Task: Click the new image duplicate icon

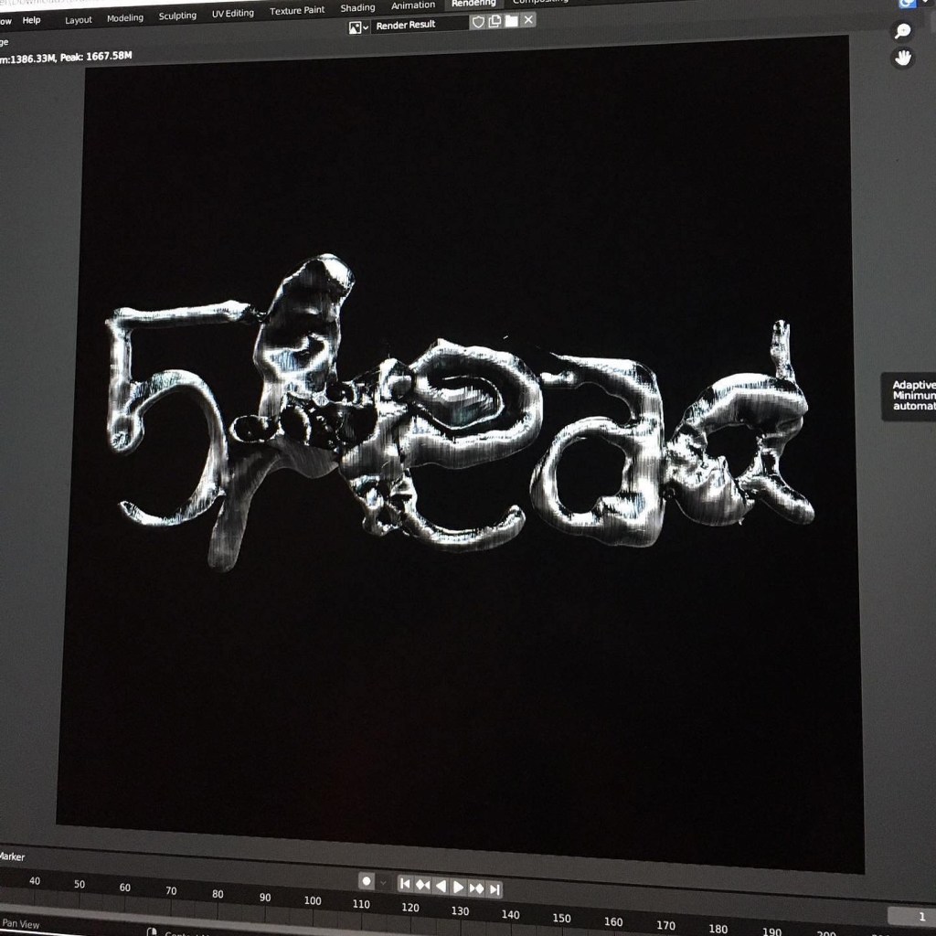Action: point(495,21)
